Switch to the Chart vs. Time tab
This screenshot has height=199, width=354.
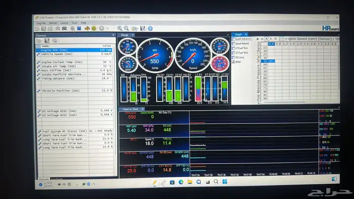point(130,109)
